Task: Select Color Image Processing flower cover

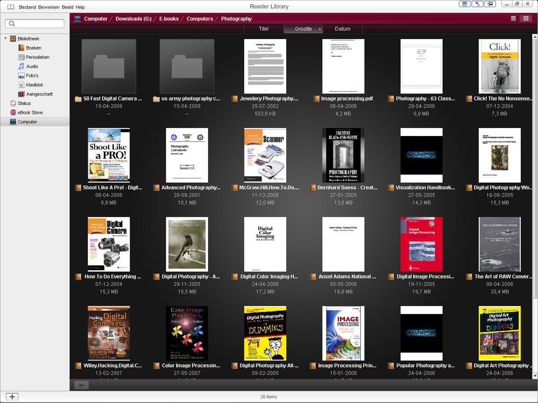Action: pyautogui.click(x=187, y=334)
